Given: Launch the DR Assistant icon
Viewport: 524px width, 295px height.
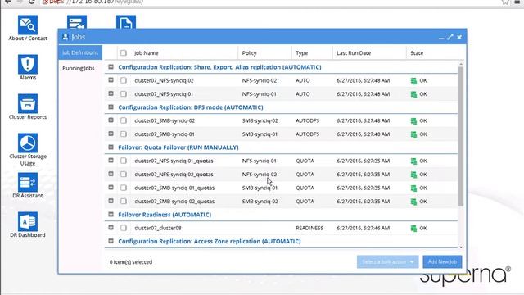Looking at the screenshot, I should tap(28, 182).
